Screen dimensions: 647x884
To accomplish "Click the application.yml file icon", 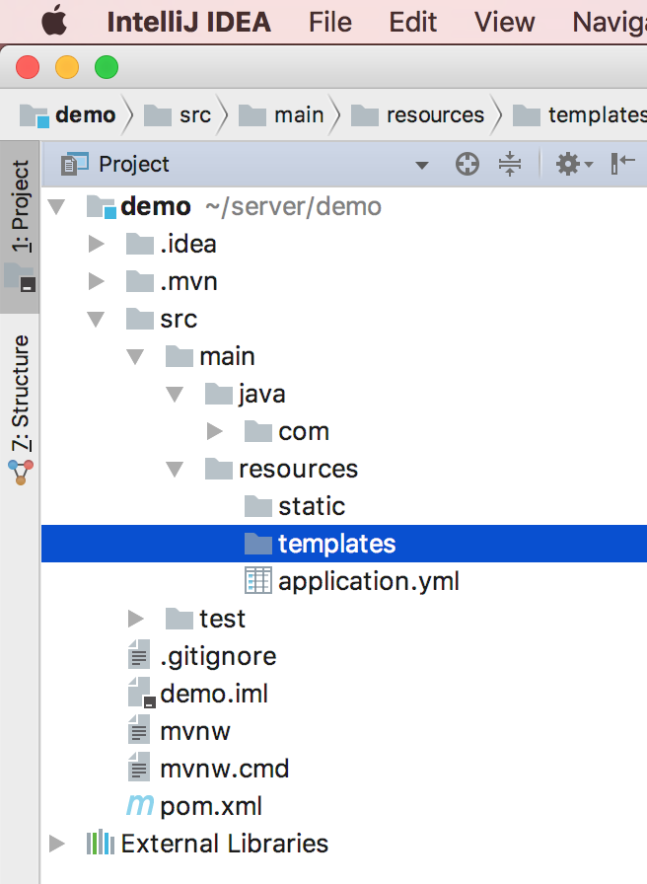I will tap(257, 581).
